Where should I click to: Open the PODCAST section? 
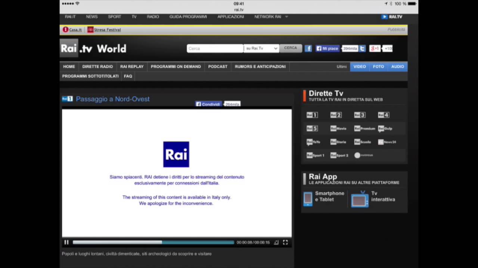[x=218, y=67]
